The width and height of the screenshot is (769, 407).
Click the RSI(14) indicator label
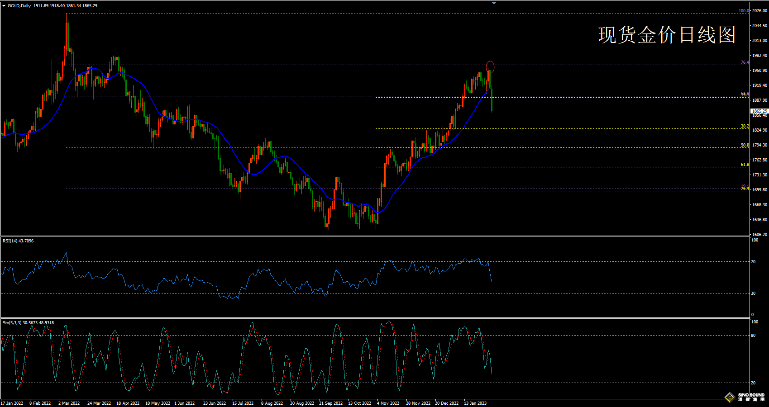[x=18, y=241]
